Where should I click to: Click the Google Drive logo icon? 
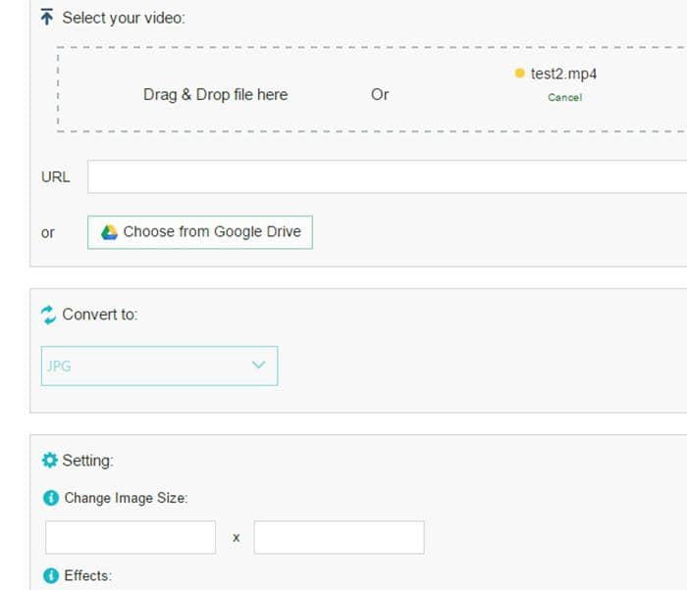[109, 232]
